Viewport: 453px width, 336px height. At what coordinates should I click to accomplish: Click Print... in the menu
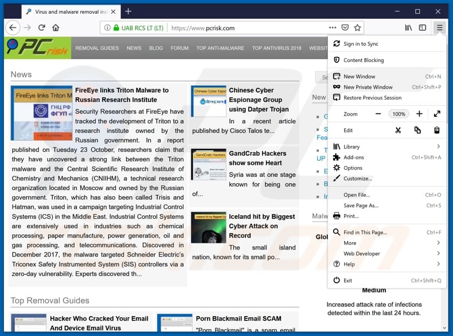pos(386,216)
